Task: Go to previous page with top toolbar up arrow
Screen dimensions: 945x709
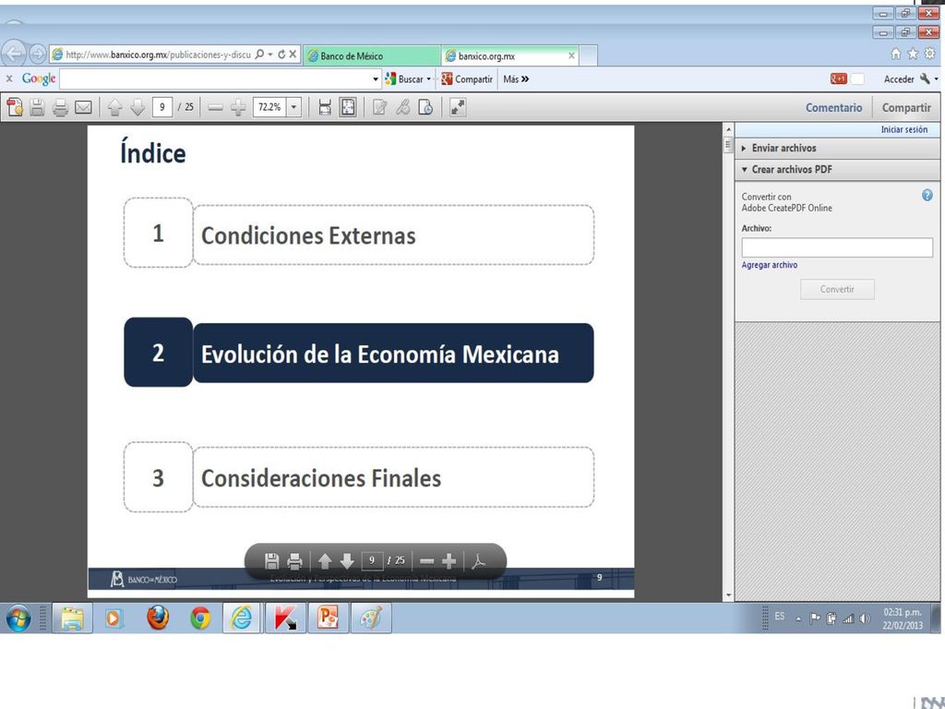Action: point(114,107)
